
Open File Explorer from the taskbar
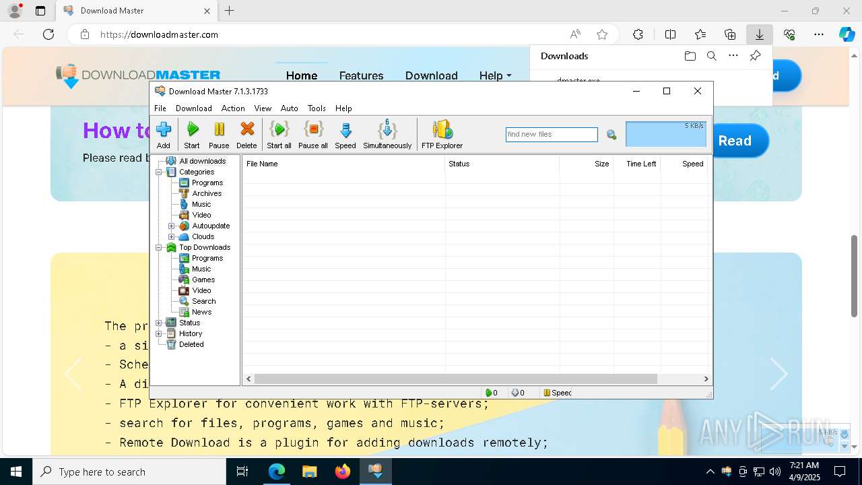310,472
